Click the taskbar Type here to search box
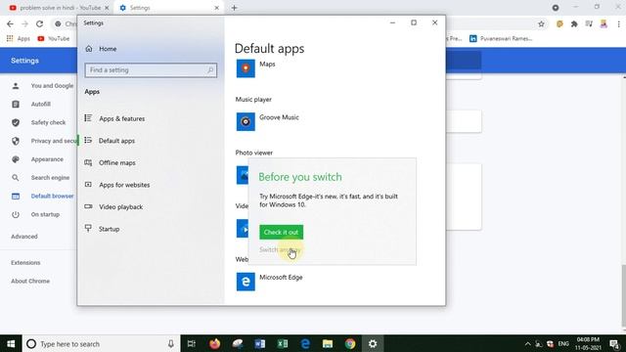Screen dimensions: 626x352 101,343
